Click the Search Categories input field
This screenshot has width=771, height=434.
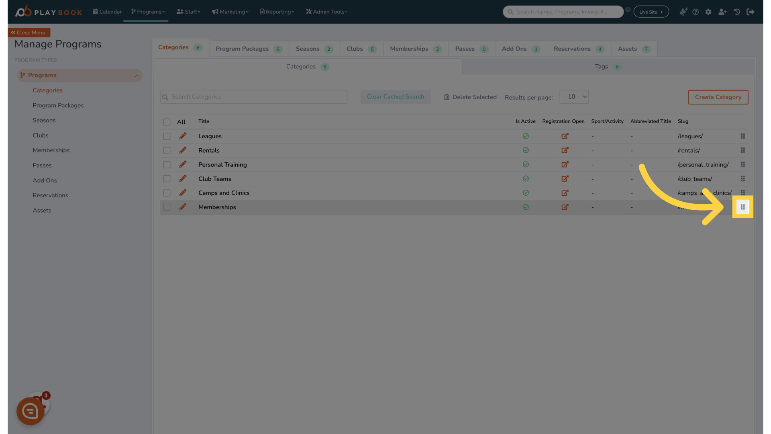coord(254,97)
